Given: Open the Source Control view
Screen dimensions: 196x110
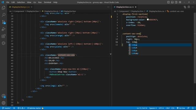Looking at the screenshot, I should 3,22.
